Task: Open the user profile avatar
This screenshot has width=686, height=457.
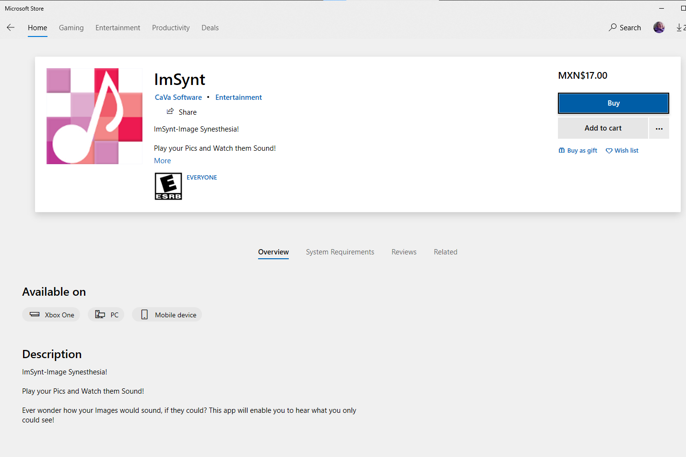Action: point(659,27)
